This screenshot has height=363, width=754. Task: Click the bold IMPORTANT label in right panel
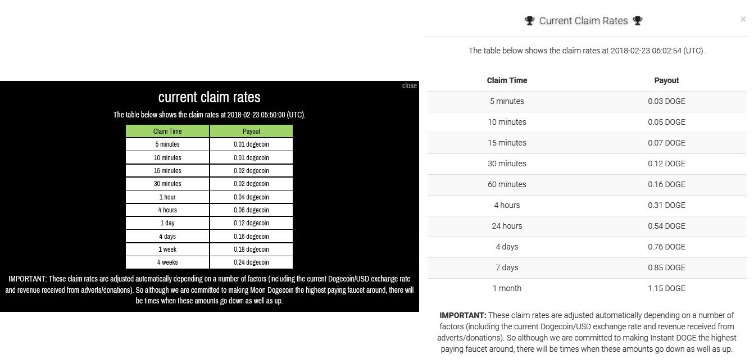coord(463,315)
